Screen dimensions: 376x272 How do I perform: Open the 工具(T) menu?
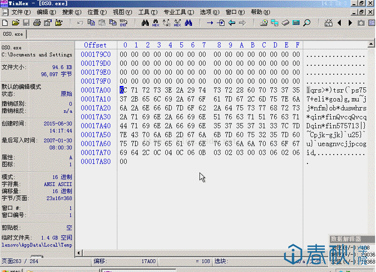(148, 12)
